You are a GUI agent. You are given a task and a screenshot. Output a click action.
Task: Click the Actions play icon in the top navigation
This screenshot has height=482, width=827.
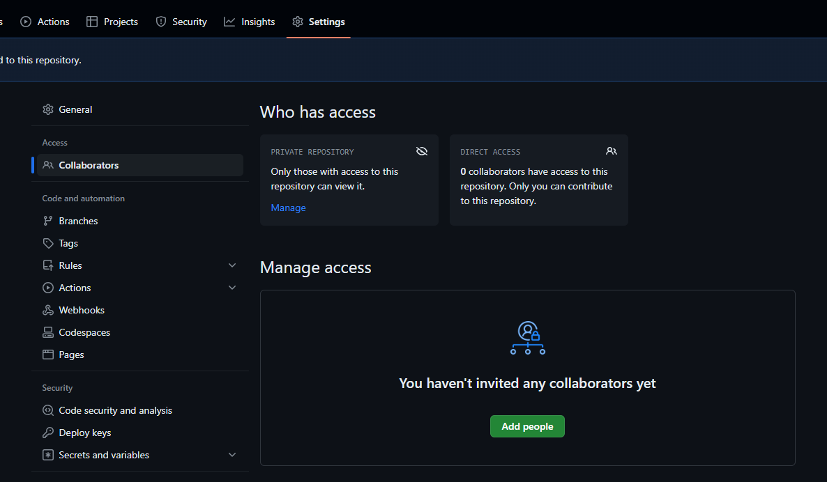click(25, 22)
